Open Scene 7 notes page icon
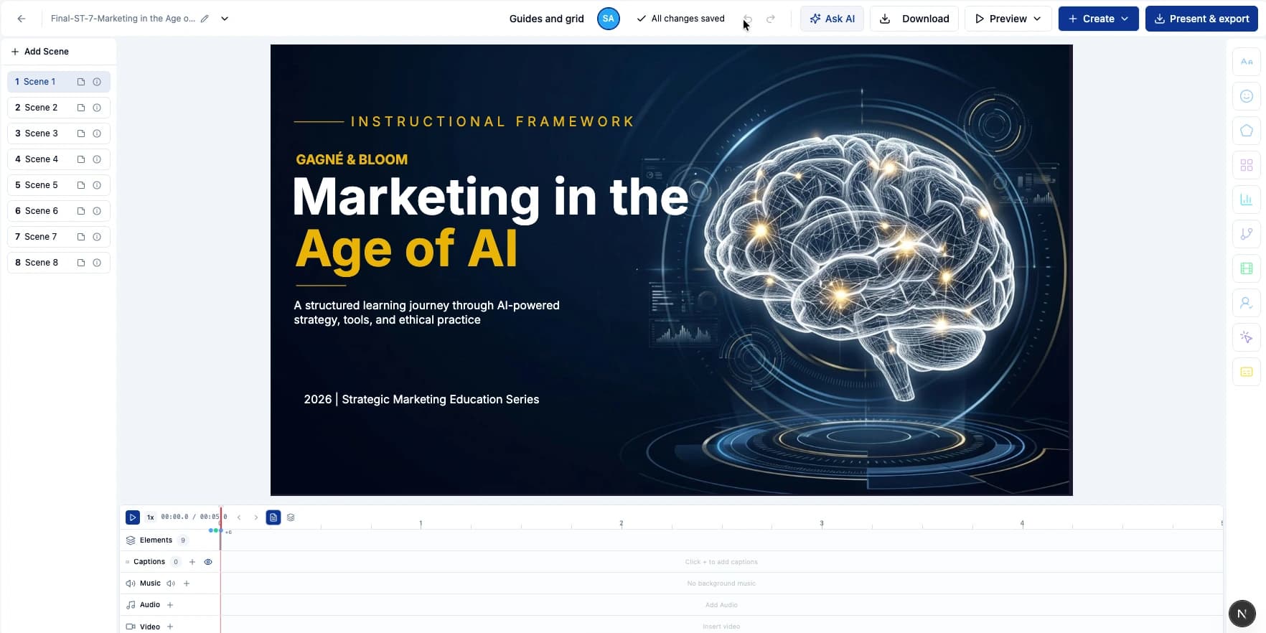Image resolution: width=1266 pixels, height=633 pixels. [81, 237]
